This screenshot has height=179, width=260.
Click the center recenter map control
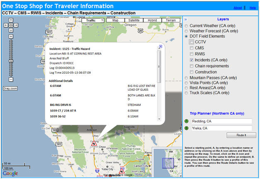point(11,25)
